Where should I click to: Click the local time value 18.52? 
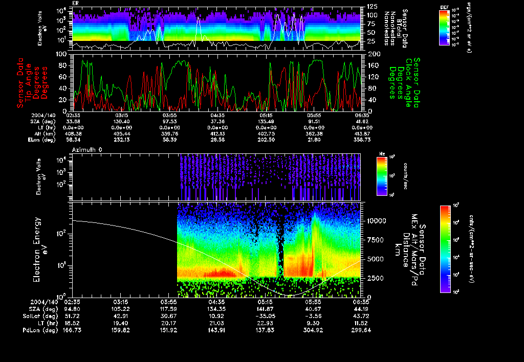click(72, 323)
